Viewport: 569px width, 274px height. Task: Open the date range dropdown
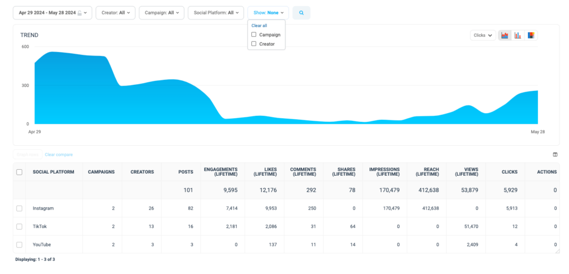point(53,13)
